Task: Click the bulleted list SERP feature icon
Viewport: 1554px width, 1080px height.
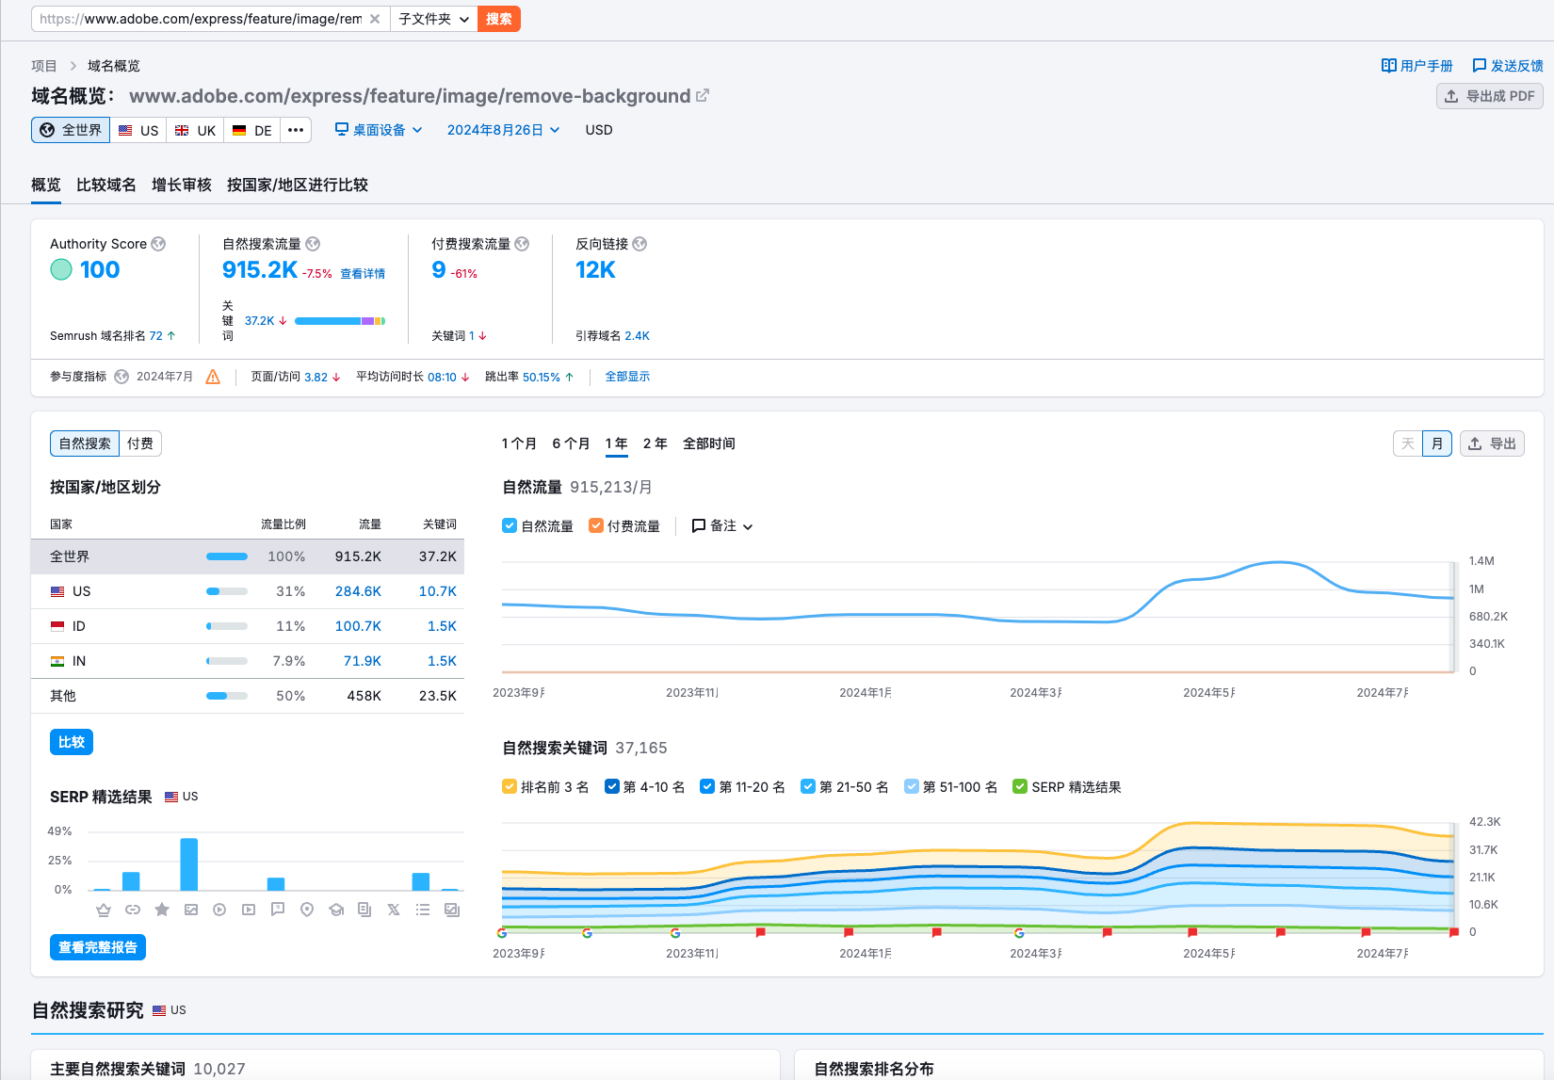Action: pyautogui.click(x=423, y=910)
